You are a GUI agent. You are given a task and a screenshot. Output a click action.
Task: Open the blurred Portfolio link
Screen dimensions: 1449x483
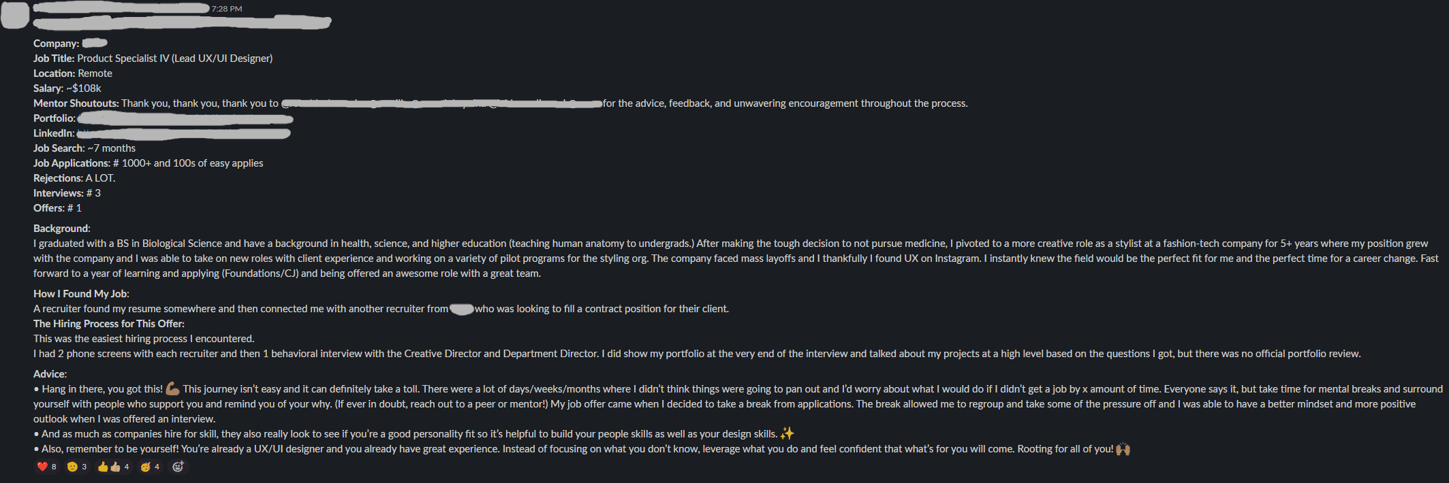(185, 119)
